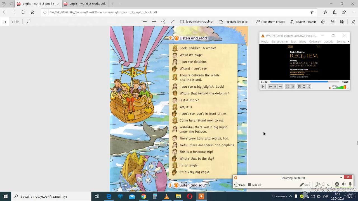Click the print PDF icon
The width and height of the screenshot is (358, 201).
[323, 21]
